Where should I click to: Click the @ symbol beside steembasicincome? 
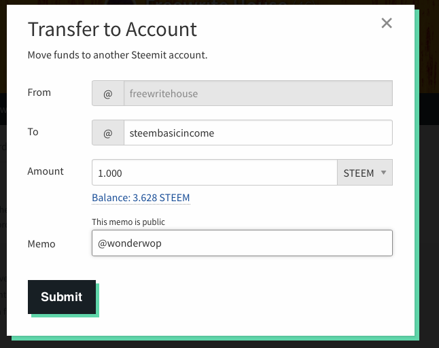108,133
